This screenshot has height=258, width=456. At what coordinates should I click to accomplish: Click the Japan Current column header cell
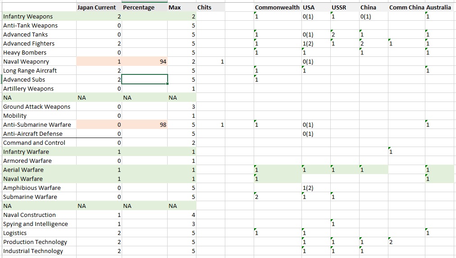tap(96, 8)
